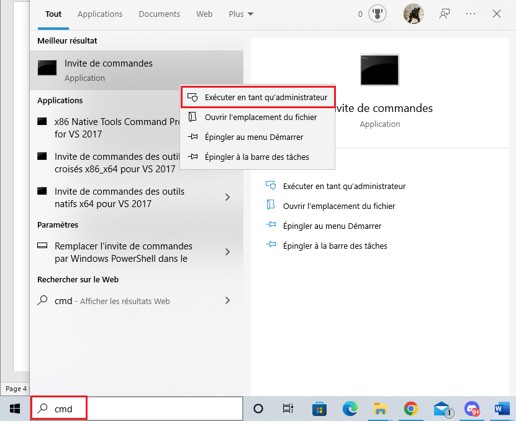Open the user profile avatar
Screen dimensions: 516x421
point(414,14)
